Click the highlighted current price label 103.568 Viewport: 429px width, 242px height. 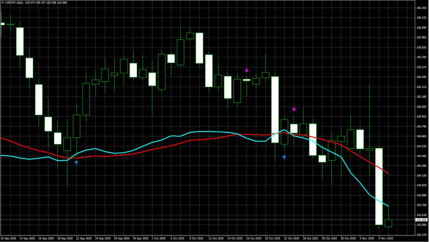(421, 220)
